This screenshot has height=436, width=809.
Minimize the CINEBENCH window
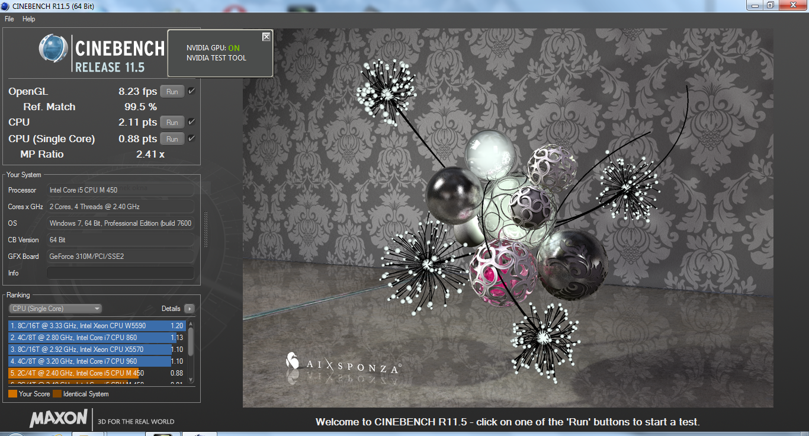(x=755, y=5)
